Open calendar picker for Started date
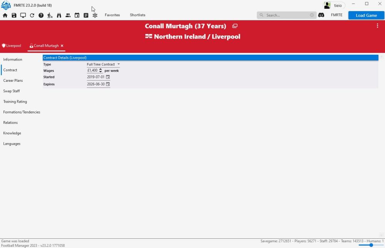385x248 pixels. tap(108, 77)
